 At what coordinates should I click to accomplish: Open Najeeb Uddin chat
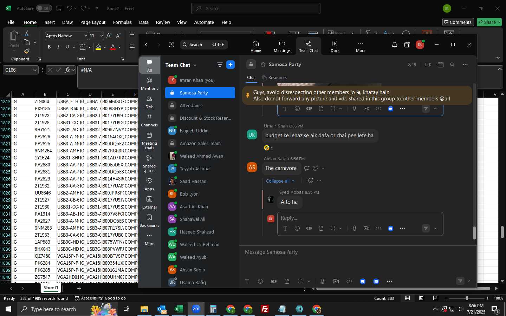point(200,131)
